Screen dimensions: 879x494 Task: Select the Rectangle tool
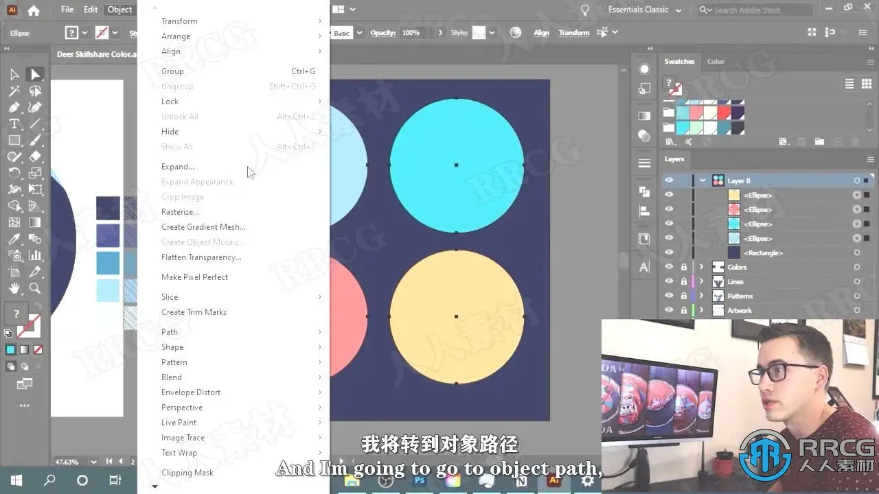tap(14, 140)
